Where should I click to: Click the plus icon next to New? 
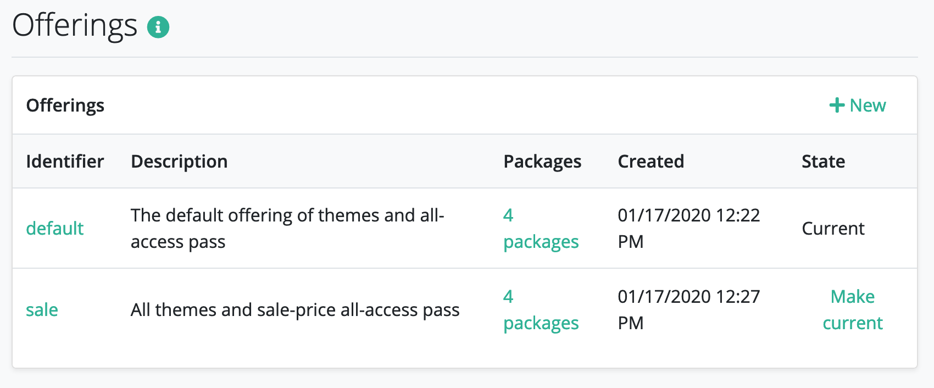point(837,105)
